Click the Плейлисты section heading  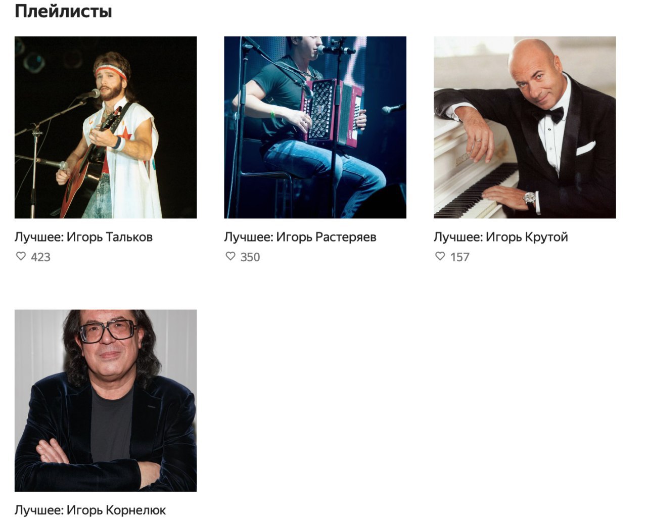63,11
